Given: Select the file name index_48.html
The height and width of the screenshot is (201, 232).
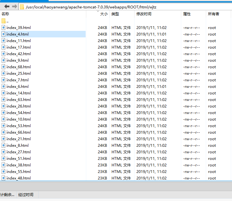Looking at the screenshot, I should coord(19,178).
